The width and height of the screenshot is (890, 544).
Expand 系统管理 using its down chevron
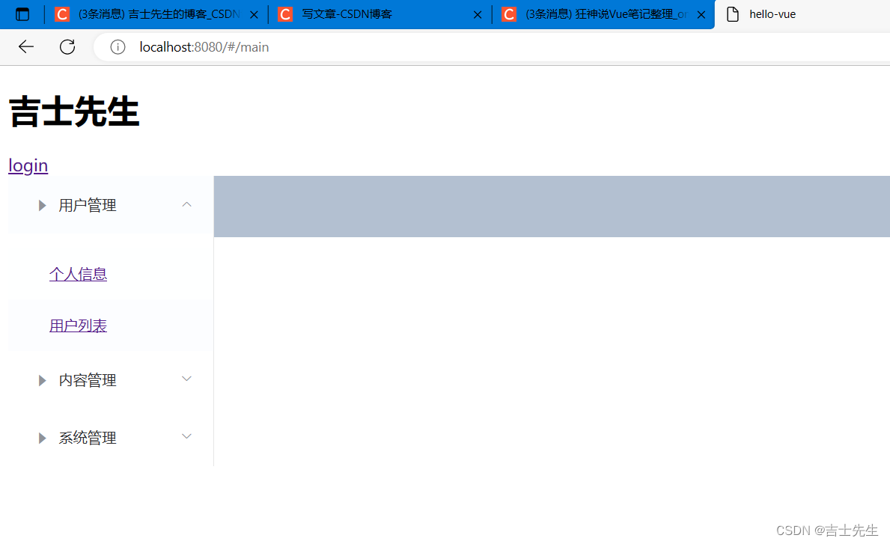[x=186, y=436]
